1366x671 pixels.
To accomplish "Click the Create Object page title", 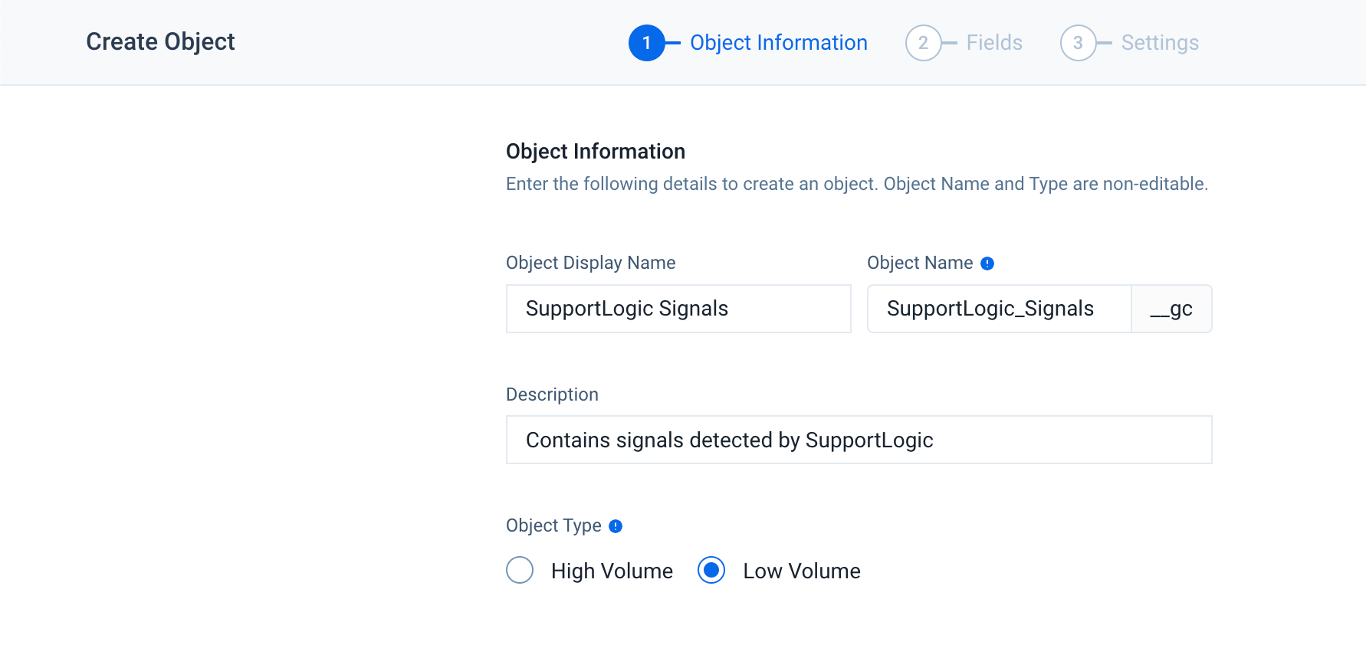I will click(160, 41).
